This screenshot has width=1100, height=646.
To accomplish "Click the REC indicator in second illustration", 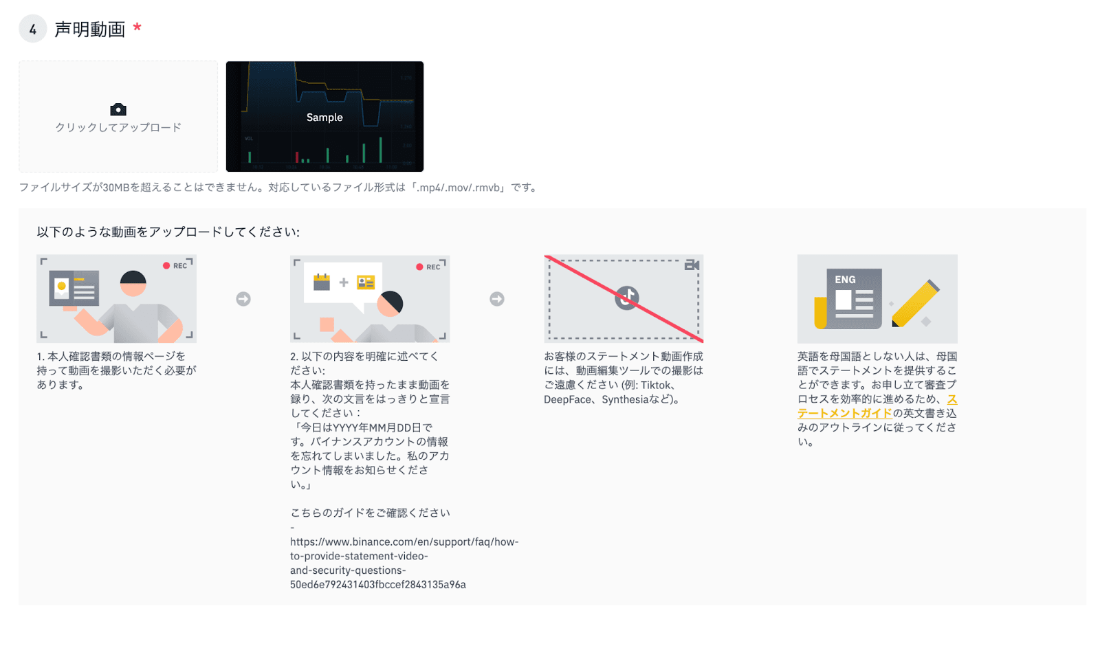I will (x=428, y=267).
